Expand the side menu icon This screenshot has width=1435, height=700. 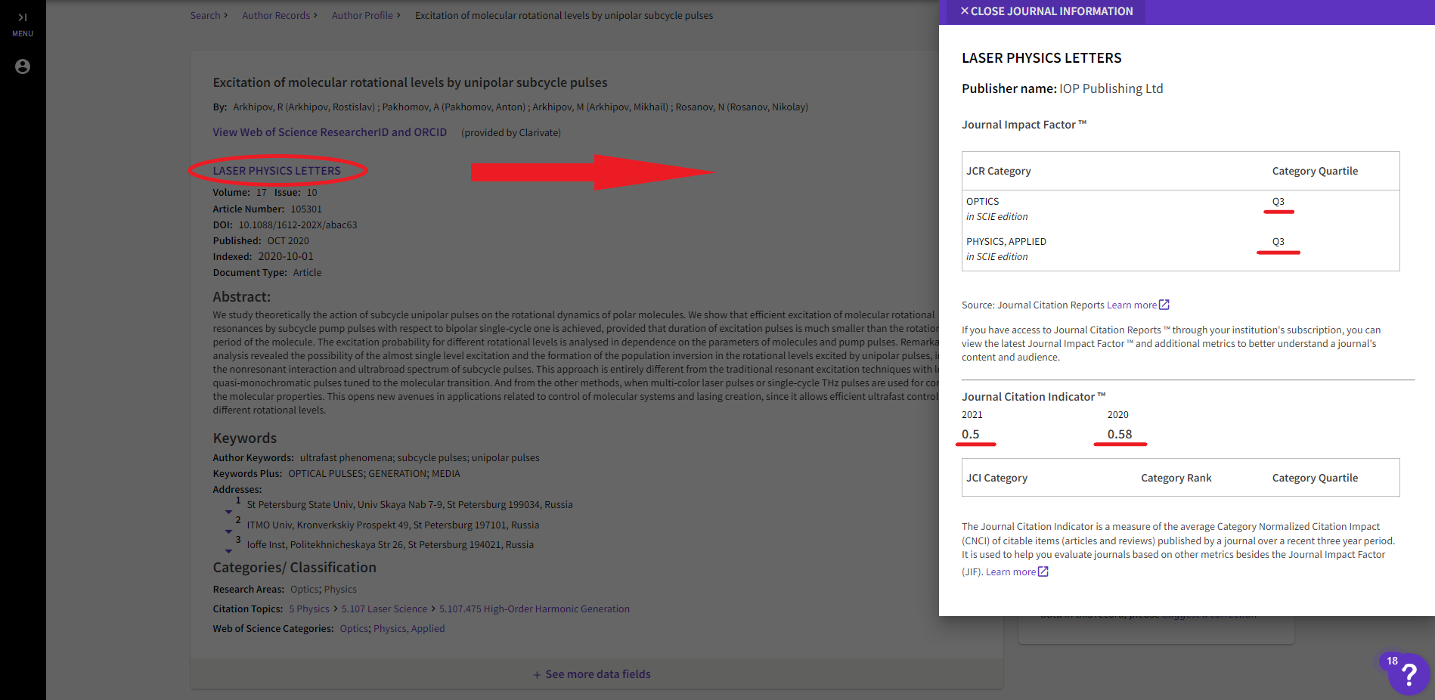23,17
